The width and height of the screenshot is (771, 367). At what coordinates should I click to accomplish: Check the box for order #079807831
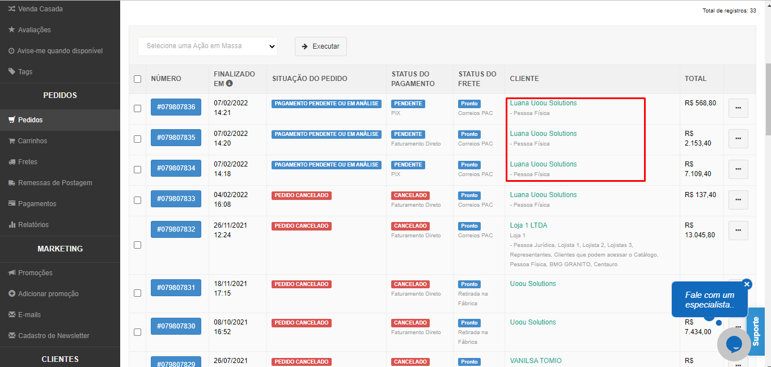137,293
